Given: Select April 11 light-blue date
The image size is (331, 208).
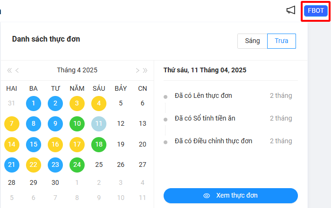Looking at the screenshot, I should [x=99, y=124].
